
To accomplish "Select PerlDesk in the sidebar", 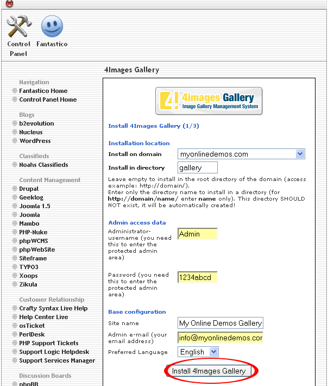I will point(32,334).
